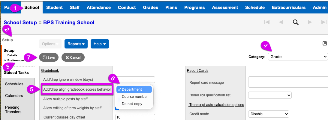Go to the first record arrow
The height and width of the screenshot is (120, 328).
[266, 22]
